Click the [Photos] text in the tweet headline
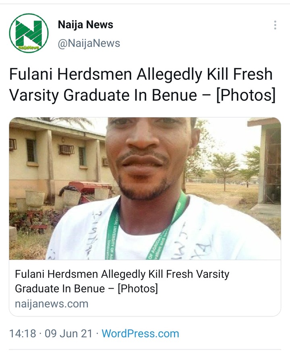Screen dimensions: 290x358 [246, 95]
